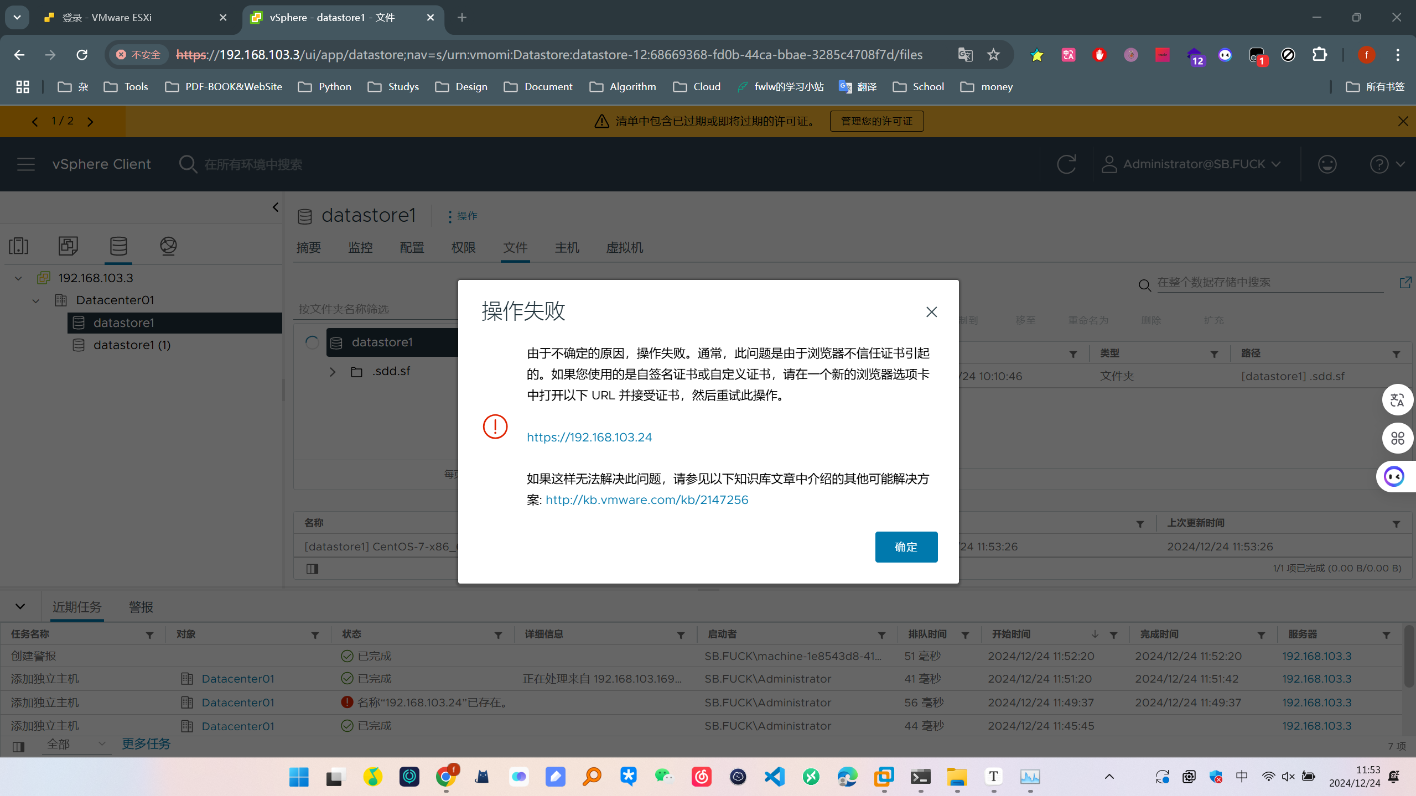1416x796 pixels.
Task: Bookmark this page with star icon
Action: point(993,55)
